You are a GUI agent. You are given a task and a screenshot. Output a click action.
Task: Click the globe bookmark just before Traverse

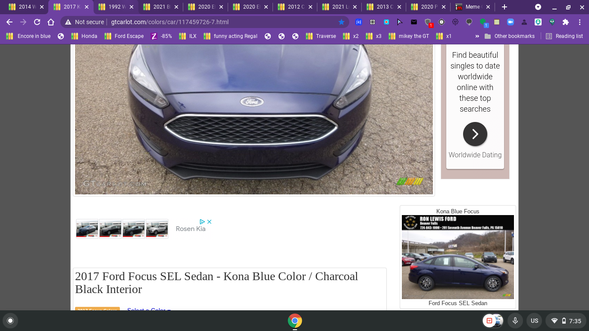[x=295, y=36]
